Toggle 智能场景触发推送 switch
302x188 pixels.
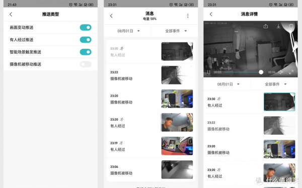tap(86, 52)
